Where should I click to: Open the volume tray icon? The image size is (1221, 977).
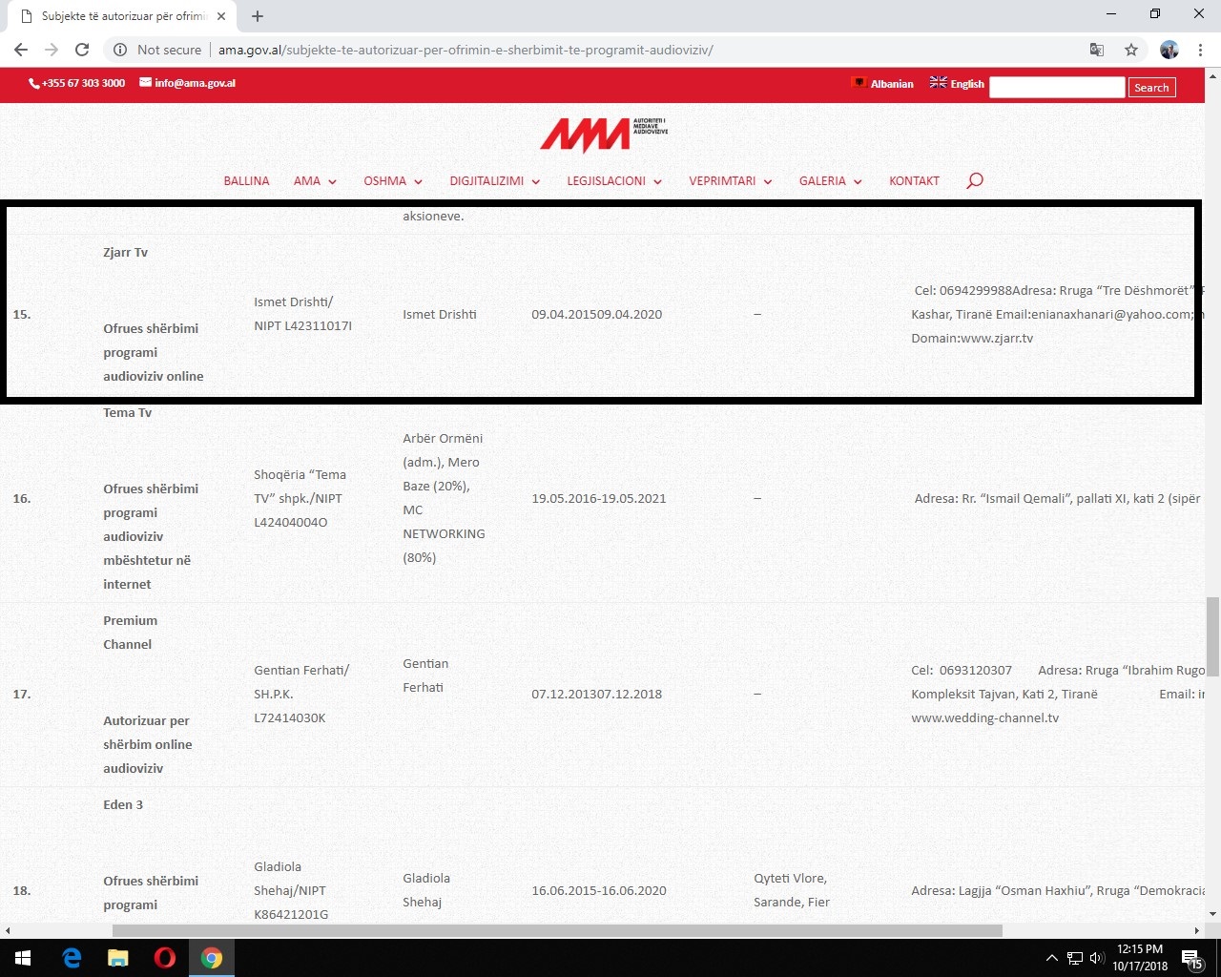[1096, 959]
